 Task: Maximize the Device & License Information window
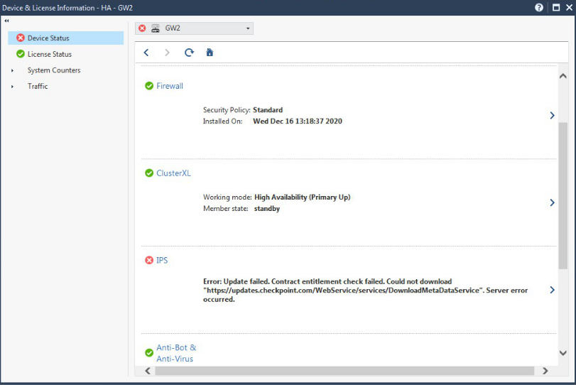556,7
